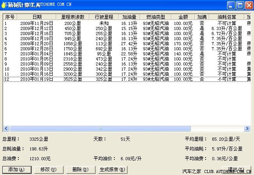Click average mileage value 65.20公里/天
Image resolution: width=254 pixels, height=175 pixels.
tap(226, 139)
